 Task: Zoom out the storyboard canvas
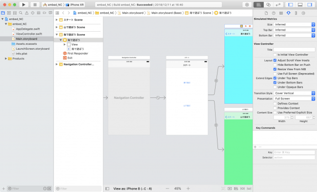pyautogui.click(x=167, y=189)
